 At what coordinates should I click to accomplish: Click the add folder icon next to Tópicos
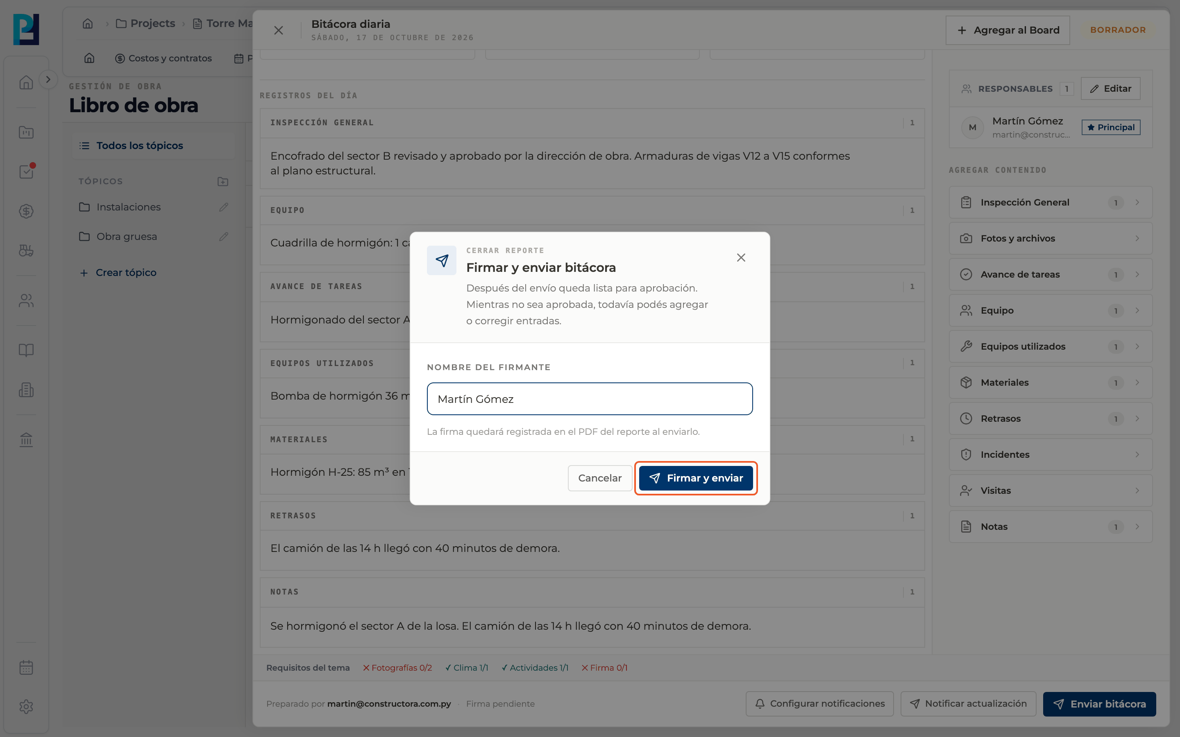coord(223,181)
